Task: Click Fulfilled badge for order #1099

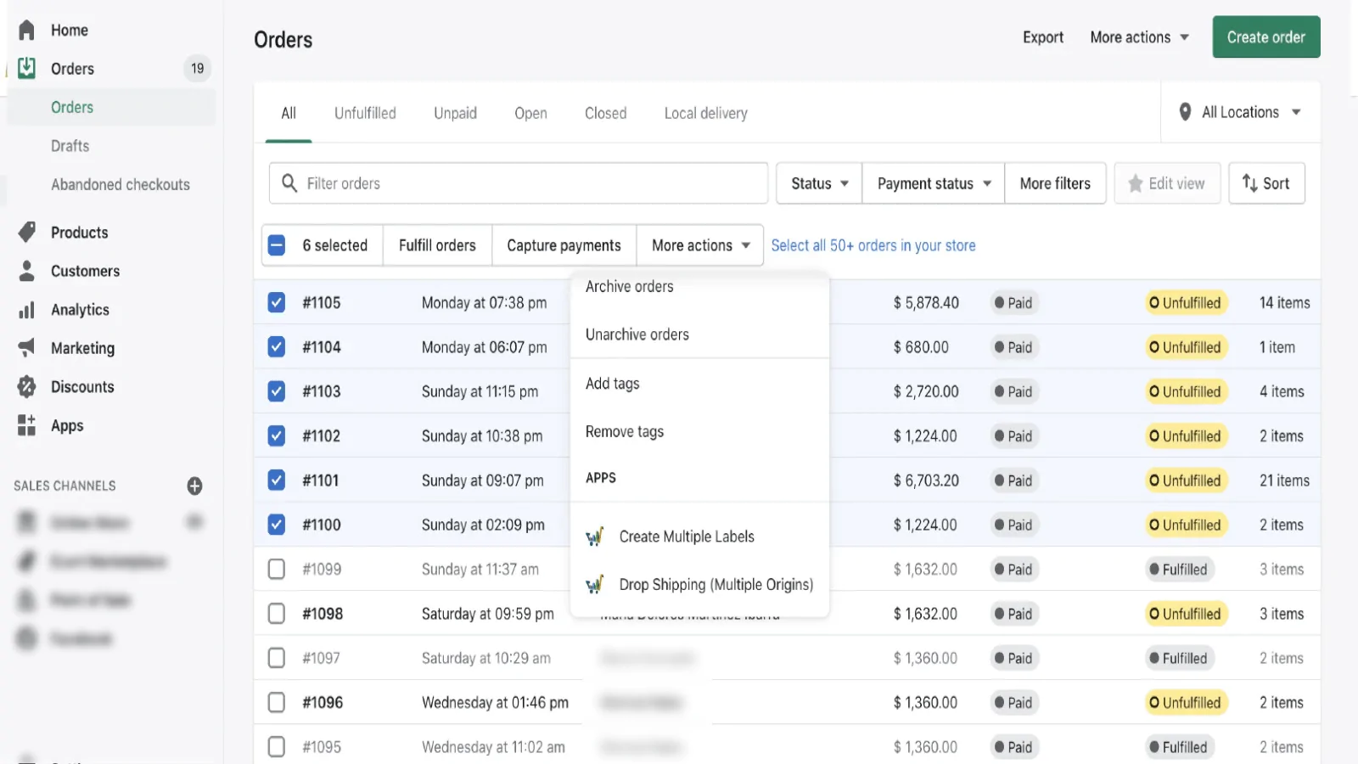Action: 1179,569
